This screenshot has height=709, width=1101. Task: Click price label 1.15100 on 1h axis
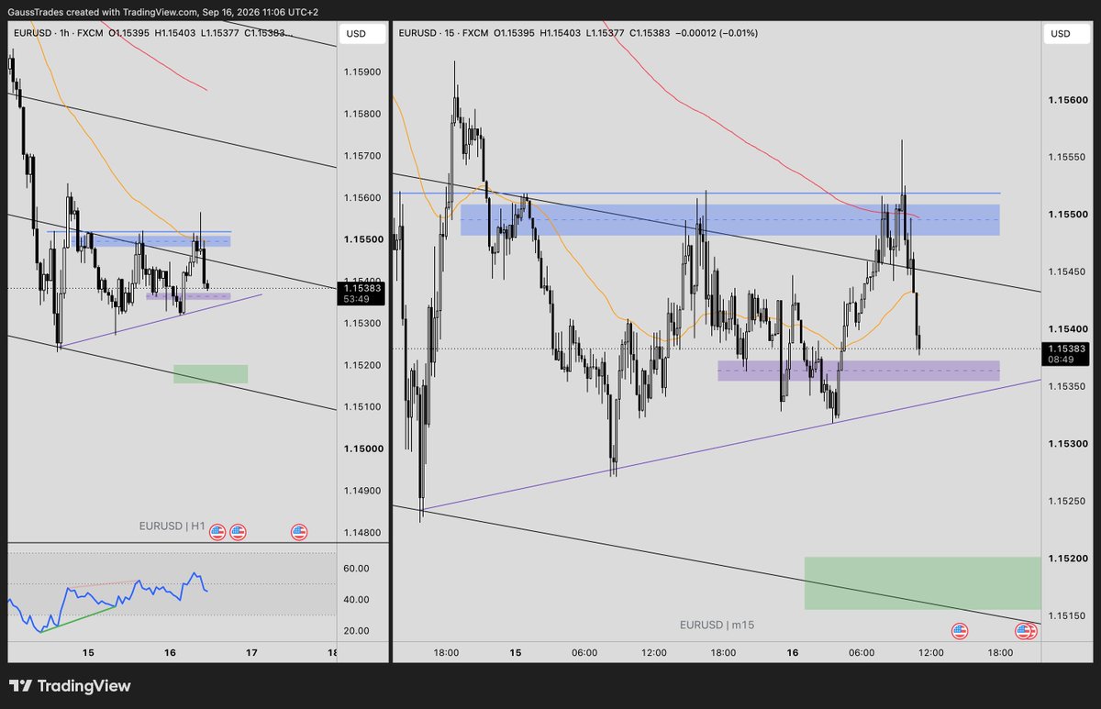(363, 406)
